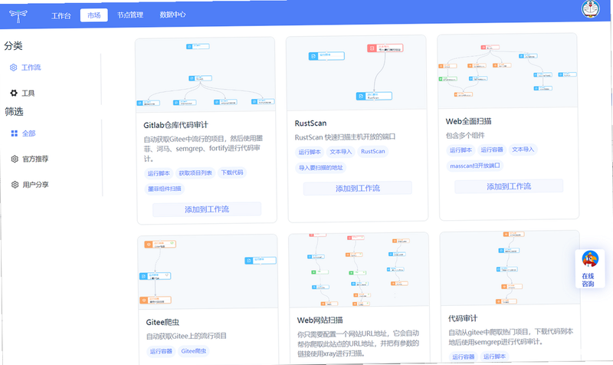This screenshot has width=613, height=365.
Task: Click 运行容器 tag on Gitee爬虫 card
Action: point(161,351)
